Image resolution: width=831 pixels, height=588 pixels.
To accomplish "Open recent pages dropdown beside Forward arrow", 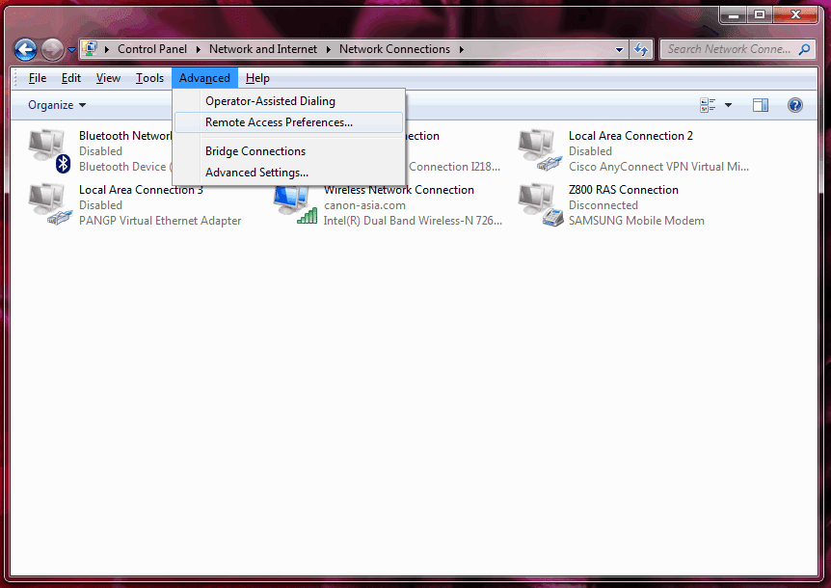I will coord(71,50).
